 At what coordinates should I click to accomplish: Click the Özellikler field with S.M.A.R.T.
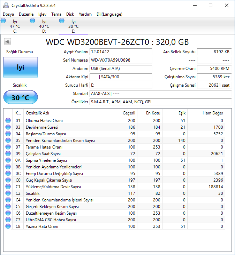coord(160,102)
